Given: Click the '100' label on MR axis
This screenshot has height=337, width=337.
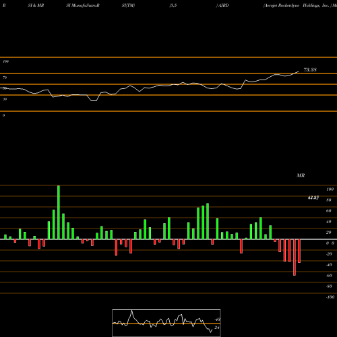Looking at the screenshot, I should point(330,189).
